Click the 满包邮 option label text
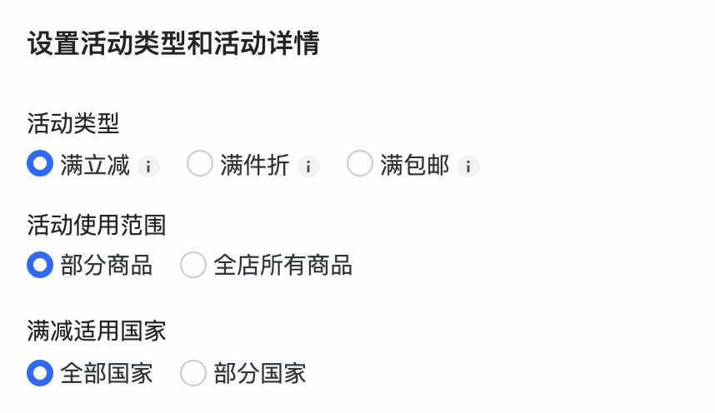 click(x=415, y=166)
